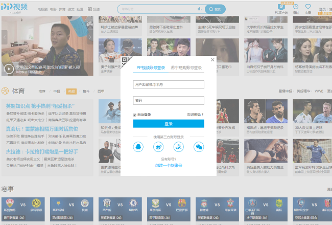Image resolution: width=332 pixels, height=225 pixels.
Task: Open the 频道 grid icon in the navigation
Action: coord(90,9)
